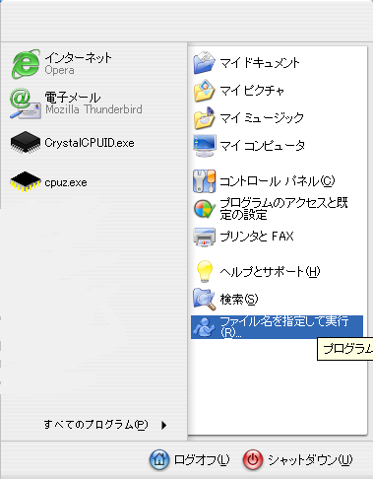Select 検索(S) menu entry
This screenshot has height=479, width=373.
[277, 300]
